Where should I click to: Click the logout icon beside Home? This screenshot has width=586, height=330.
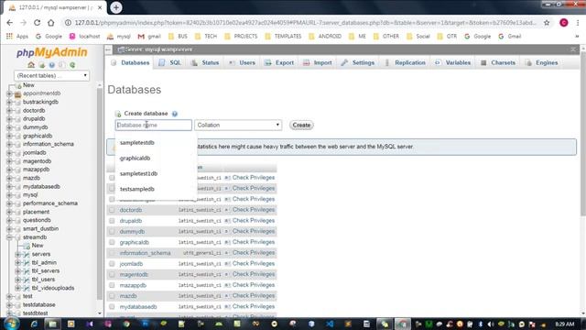(x=41, y=65)
